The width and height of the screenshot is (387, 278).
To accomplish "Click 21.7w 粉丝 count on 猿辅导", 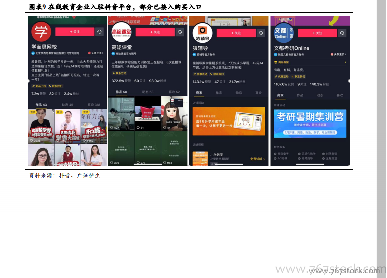I will point(237,82).
